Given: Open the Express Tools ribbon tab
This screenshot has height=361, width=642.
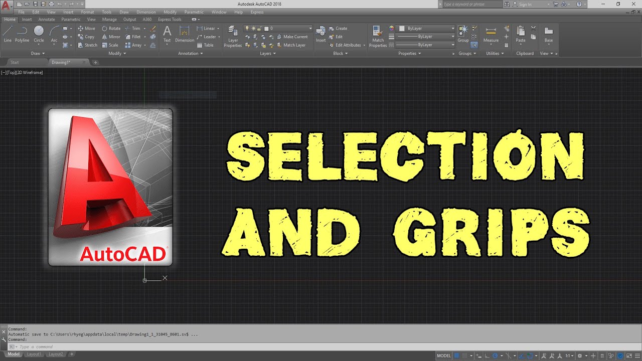Looking at the screenshot, I should coord(170,20).
